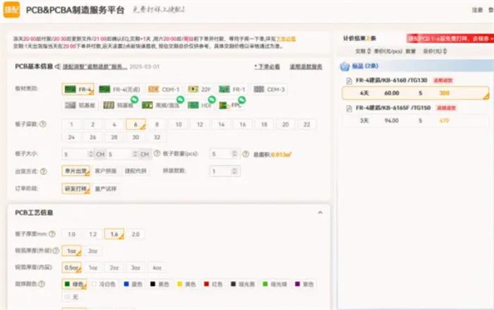Open yellow link at end of notice text

point(286,39)
